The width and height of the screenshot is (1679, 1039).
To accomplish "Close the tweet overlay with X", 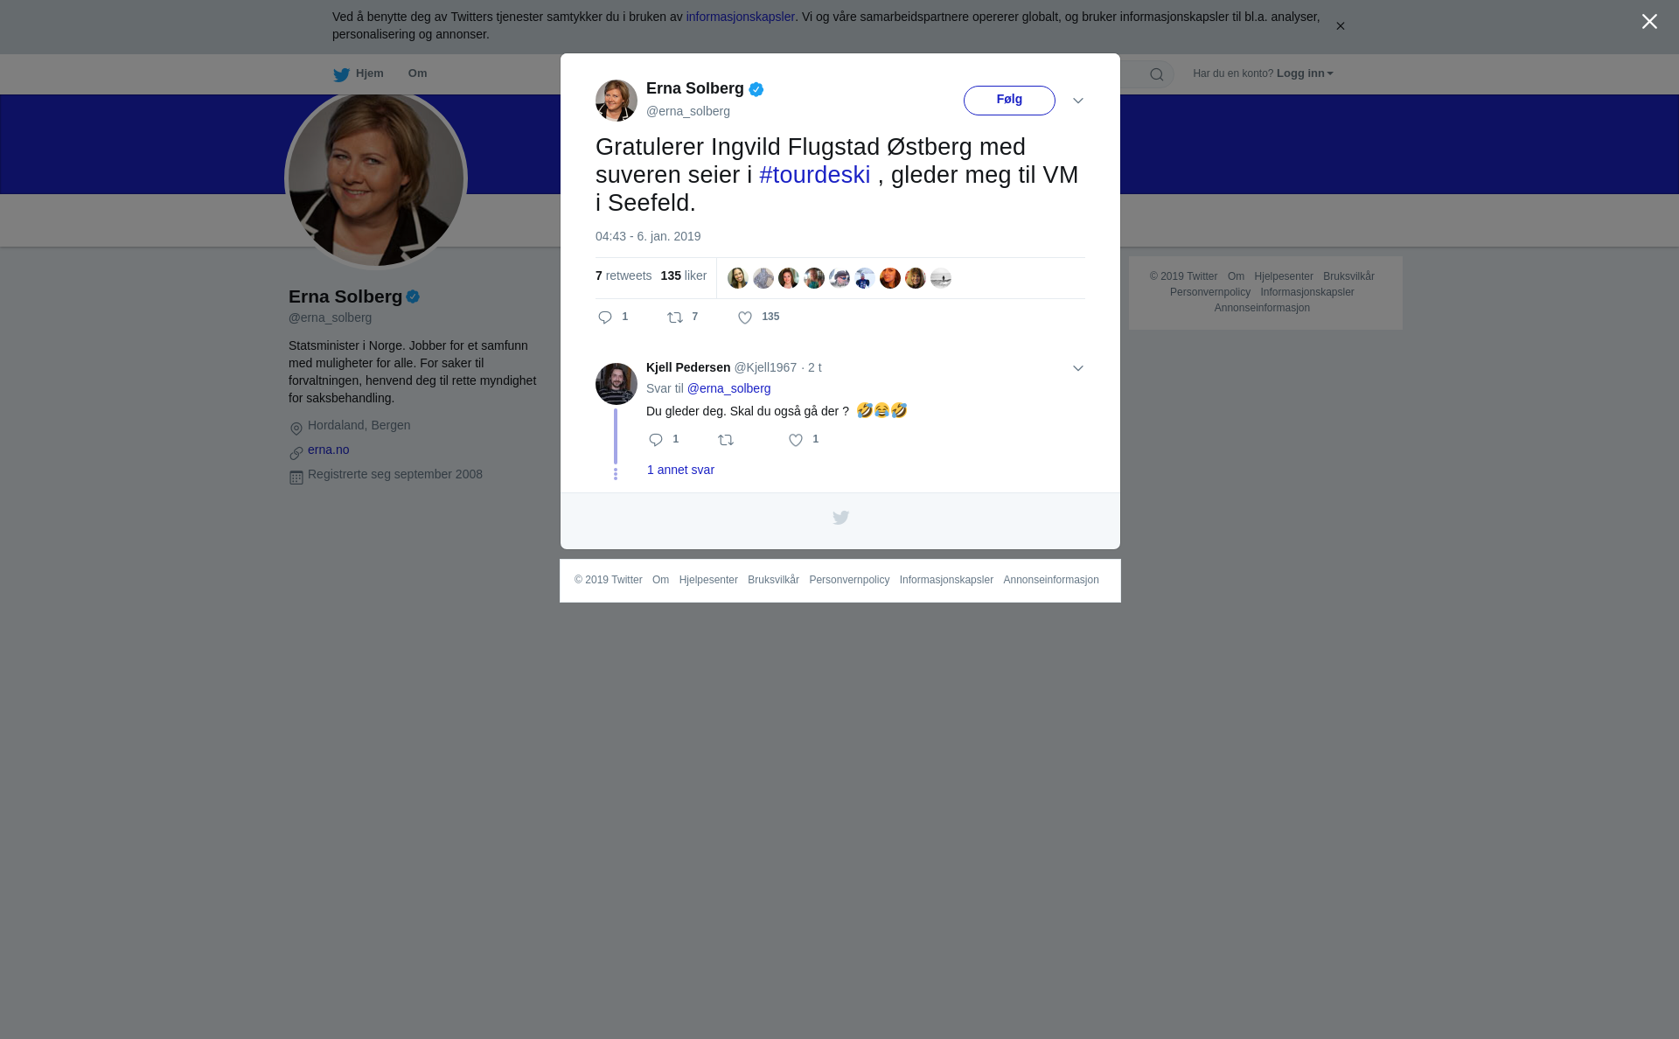I will pos(1649,22).
